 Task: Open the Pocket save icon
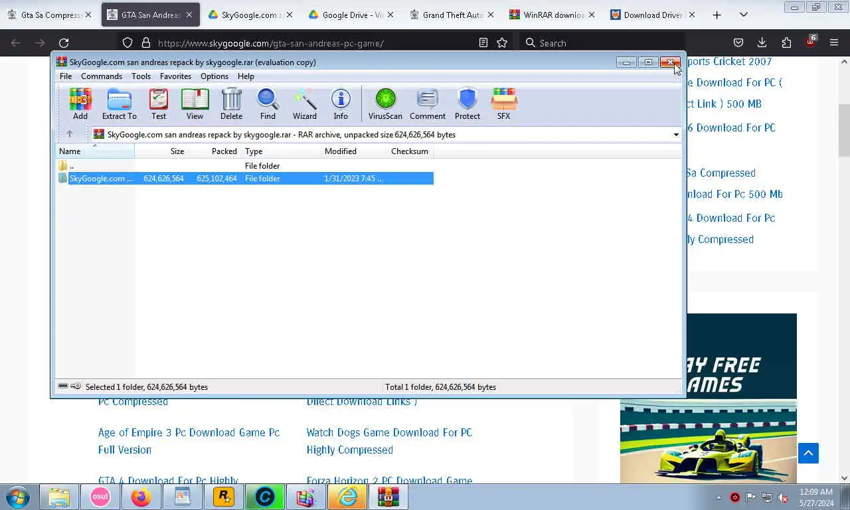(x=738, y=42)
